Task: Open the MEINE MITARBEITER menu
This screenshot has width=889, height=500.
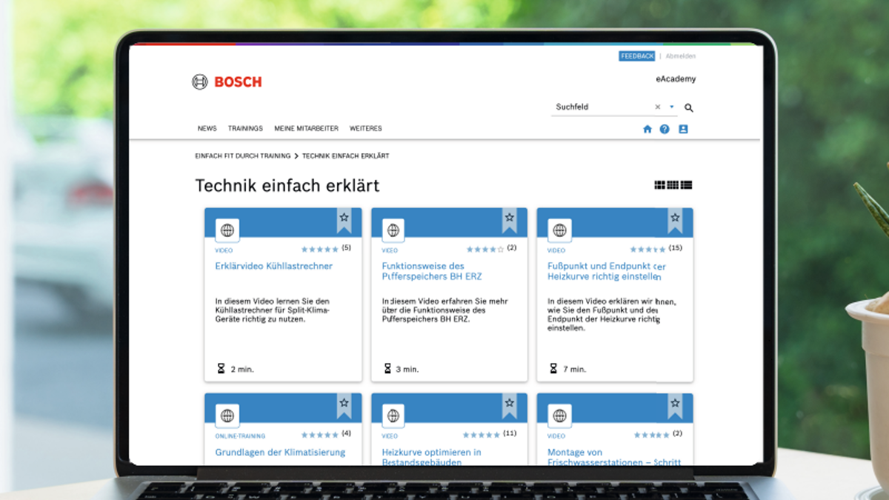Action: (x=307, y=129)
